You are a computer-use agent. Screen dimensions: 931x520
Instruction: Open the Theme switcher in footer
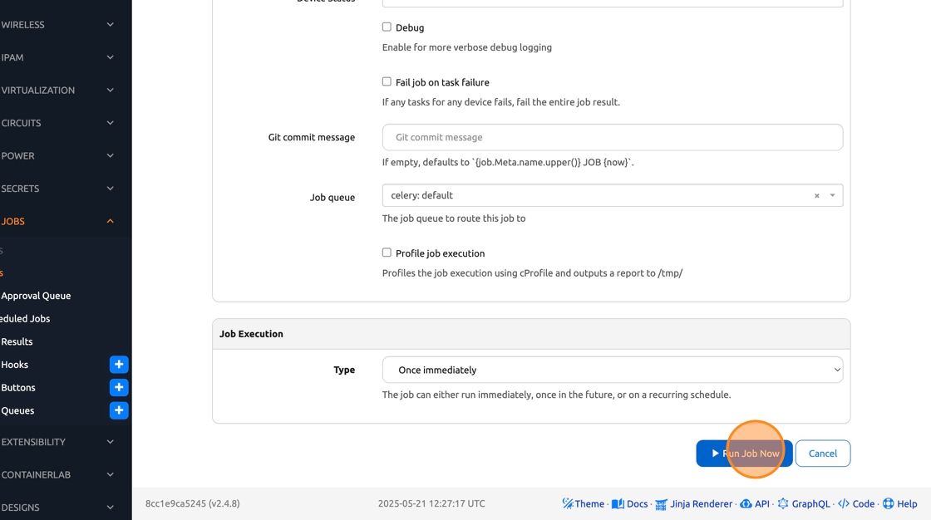[583, 503]
